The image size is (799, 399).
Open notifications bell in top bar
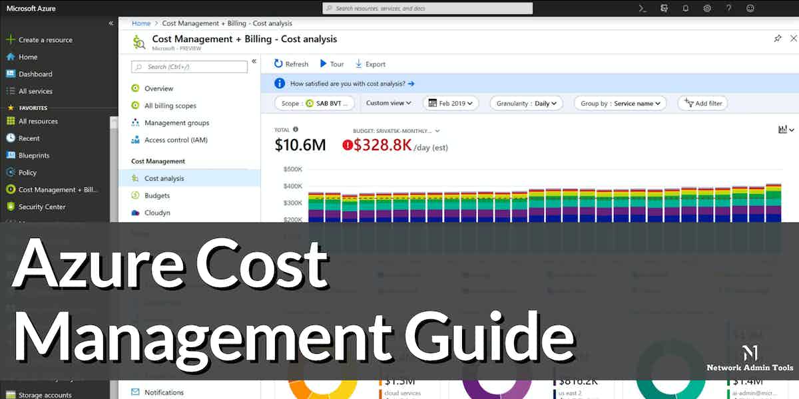[x=686, y=8]
